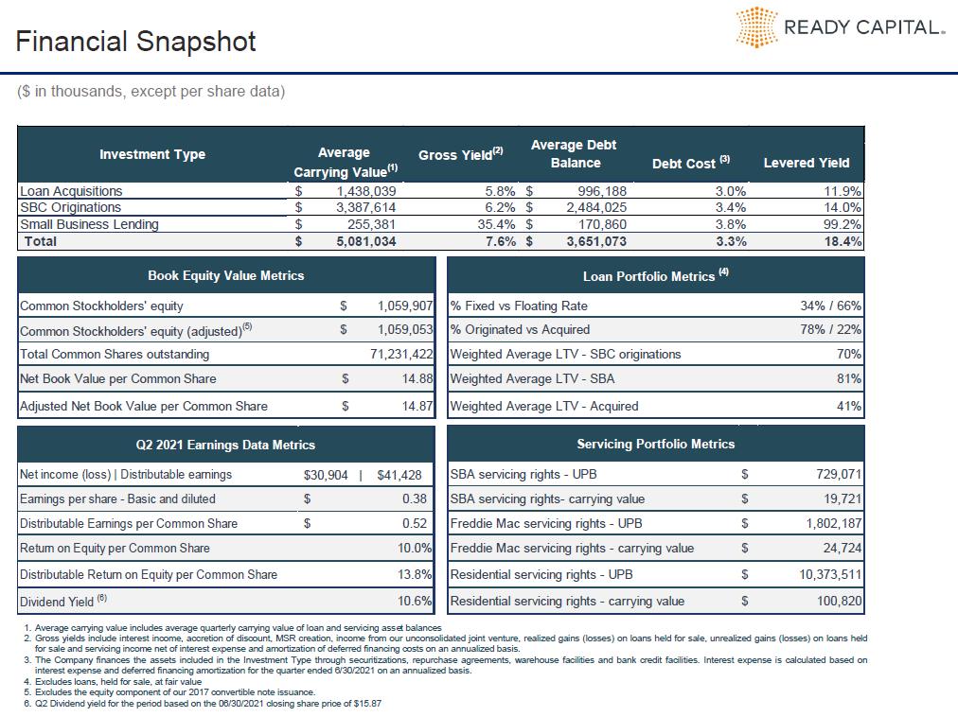This screenshot has width=958, height=717.
Task: Select the Net Book Value per Common Share label
Action: point(118,378)
